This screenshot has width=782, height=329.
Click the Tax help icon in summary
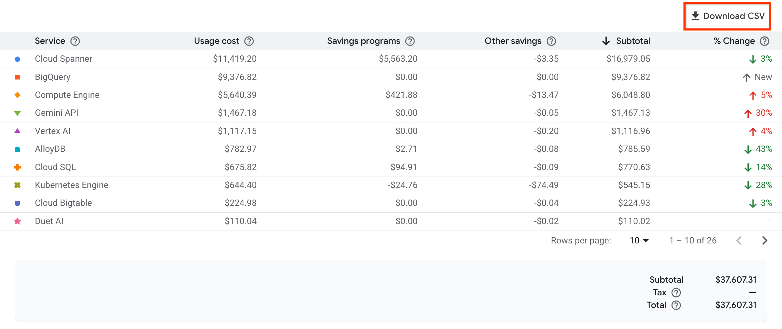pyautogui.click(x=677, y=292)
